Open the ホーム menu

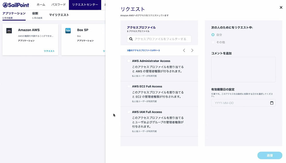[x=41, y=5]
